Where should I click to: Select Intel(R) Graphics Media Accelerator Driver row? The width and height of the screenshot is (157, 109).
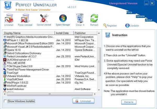click(50, 37)
